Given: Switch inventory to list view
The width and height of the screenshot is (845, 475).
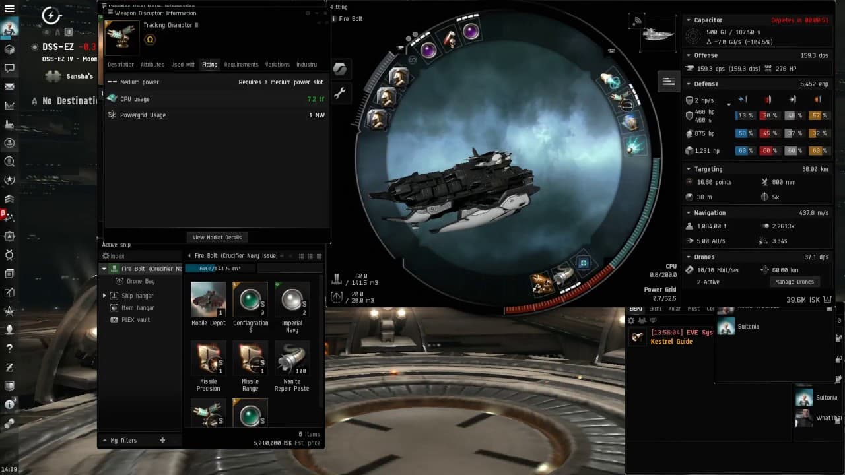Looking at the screenshot, I should 320,256.
